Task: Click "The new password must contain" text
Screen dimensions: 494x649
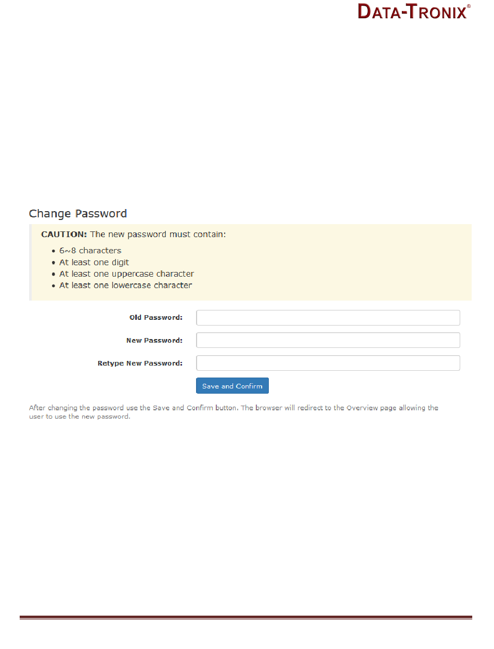Action: click(x=158, y=235)
